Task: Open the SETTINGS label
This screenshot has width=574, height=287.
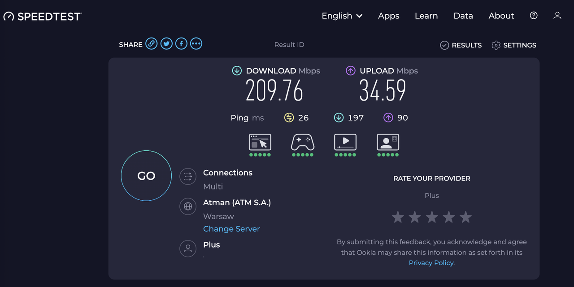Action: click(520, 45)
